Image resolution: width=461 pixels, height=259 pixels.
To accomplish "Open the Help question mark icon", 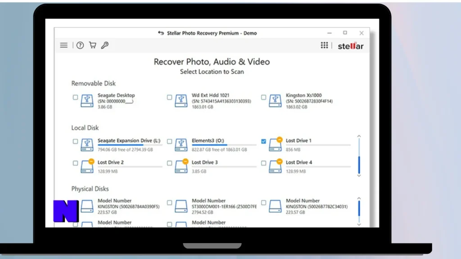I will point(80,45).
